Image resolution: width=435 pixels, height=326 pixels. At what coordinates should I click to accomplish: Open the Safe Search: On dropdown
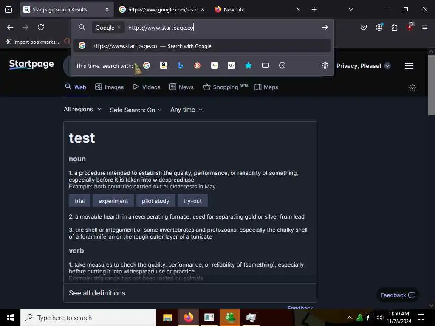tap(136, 110)
